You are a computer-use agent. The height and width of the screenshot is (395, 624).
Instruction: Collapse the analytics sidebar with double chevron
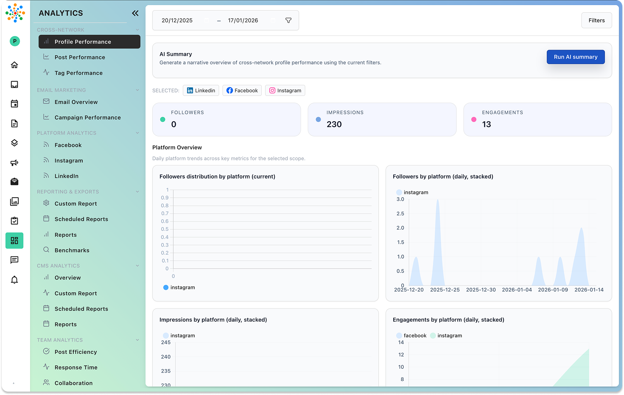135,13
